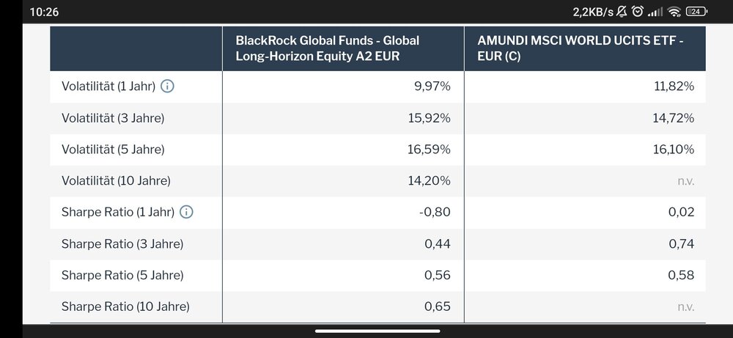Tap the muted bell icon in status bar

(622, 12)
